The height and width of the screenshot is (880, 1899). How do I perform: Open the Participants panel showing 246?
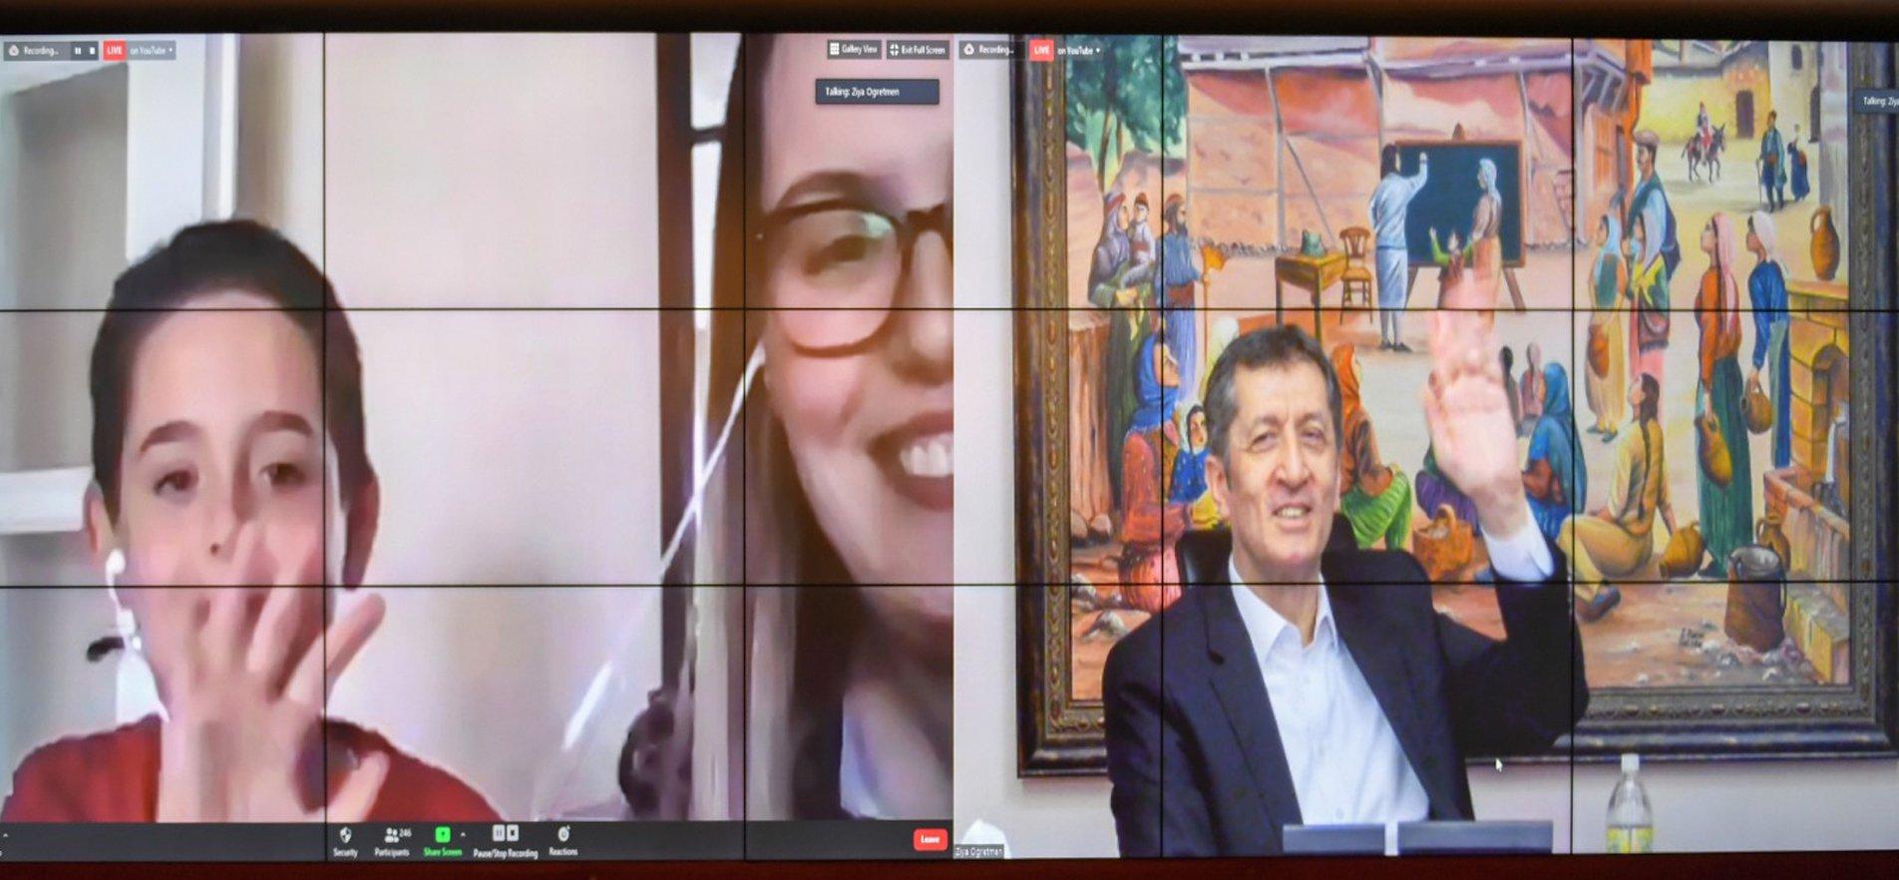[x=392, y=841]
